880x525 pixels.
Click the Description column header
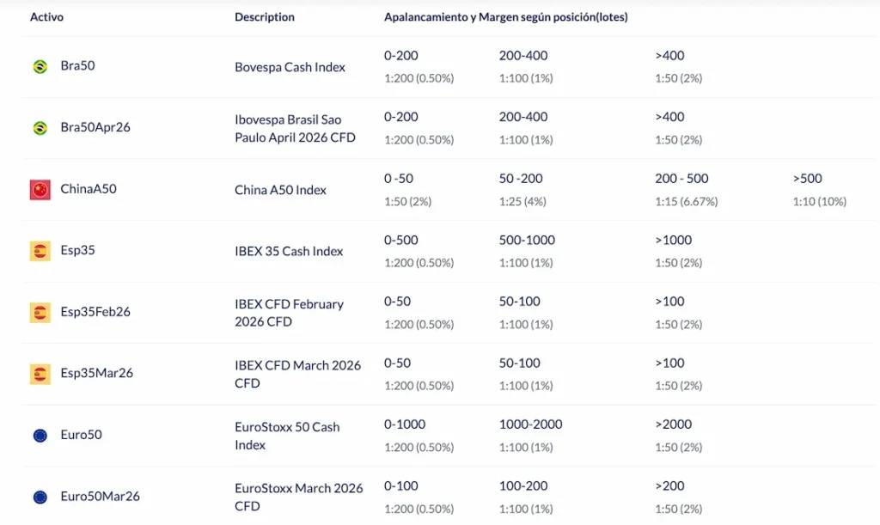[x=265, y=17]
